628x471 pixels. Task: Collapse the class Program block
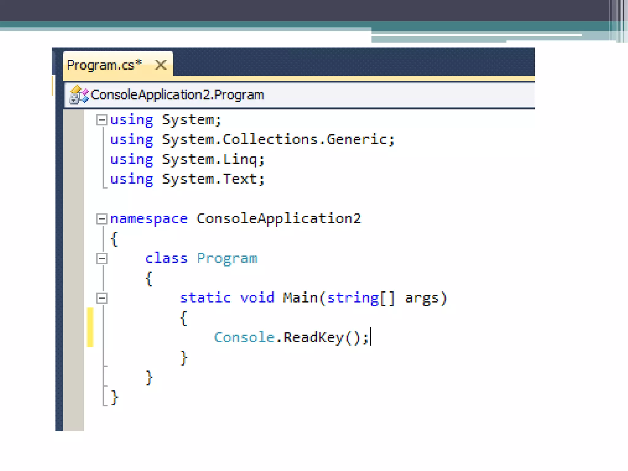click(x=102, y=258)
